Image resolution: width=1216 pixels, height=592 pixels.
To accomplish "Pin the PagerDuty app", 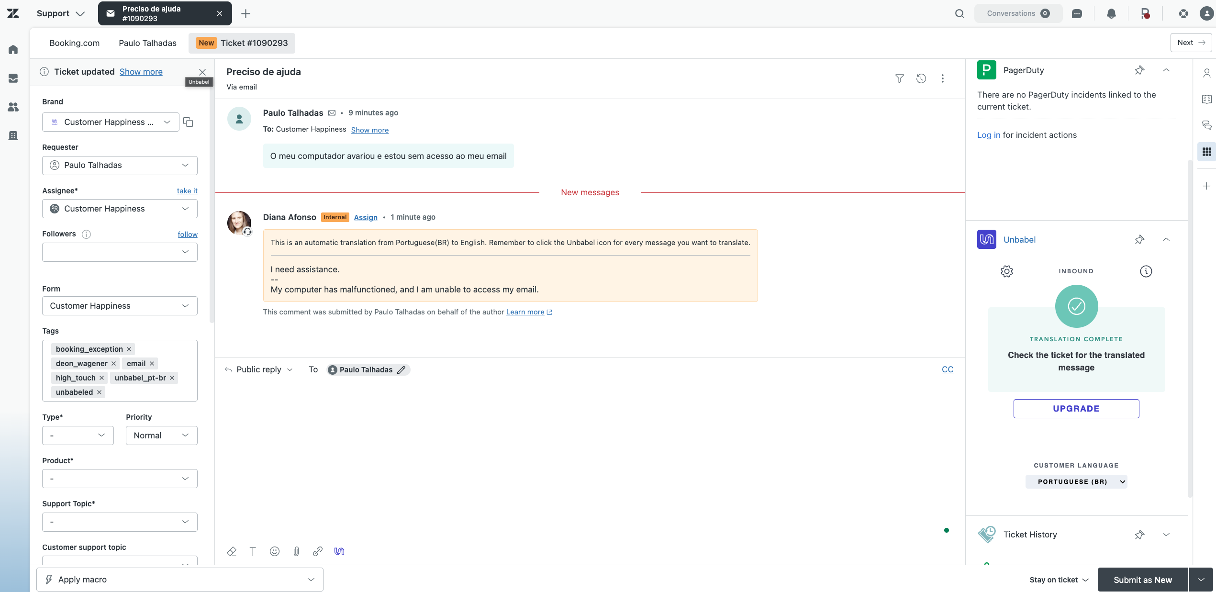I will 1139,70.
